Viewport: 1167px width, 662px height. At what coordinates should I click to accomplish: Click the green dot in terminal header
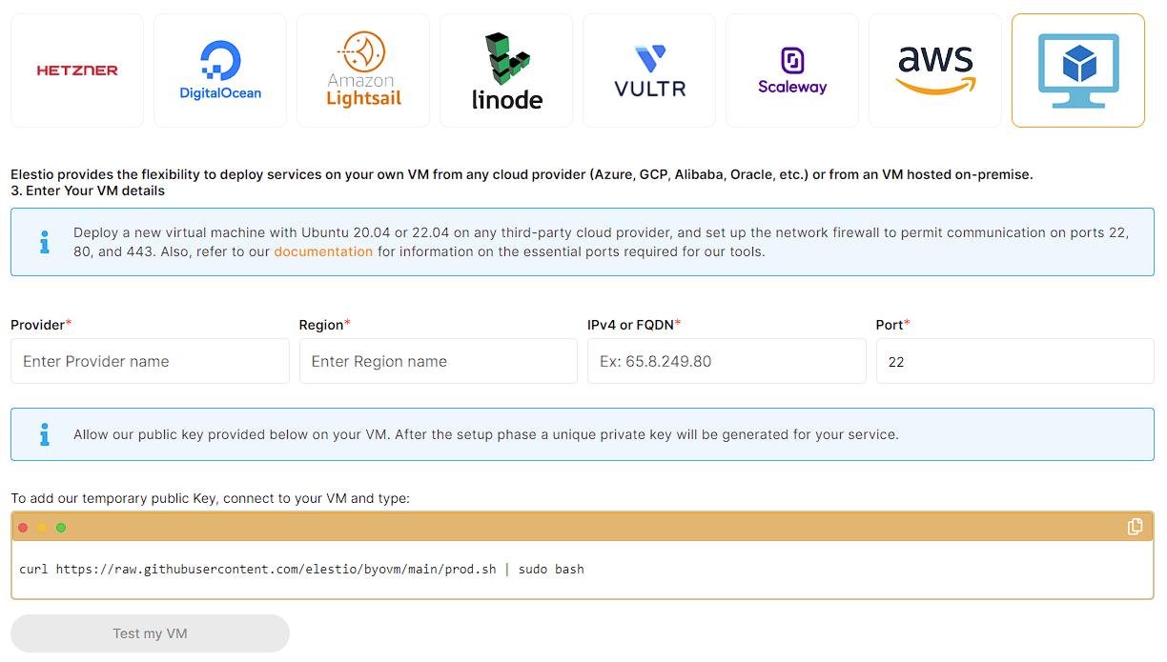pos(61,528)
